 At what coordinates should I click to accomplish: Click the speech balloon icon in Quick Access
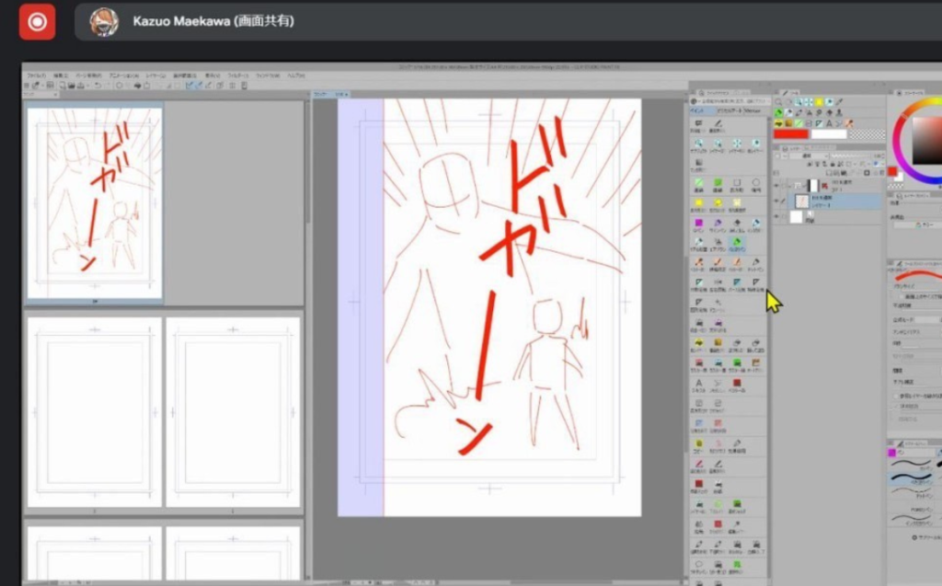[699, 564]
